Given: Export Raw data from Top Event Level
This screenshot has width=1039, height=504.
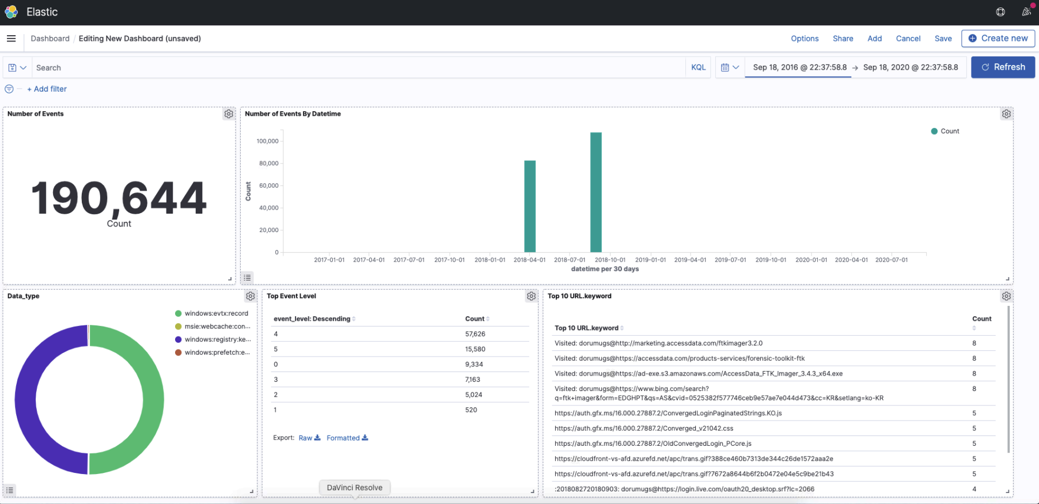Looking at the screenshot, I should pyautogui.click(x=309, y=438).
